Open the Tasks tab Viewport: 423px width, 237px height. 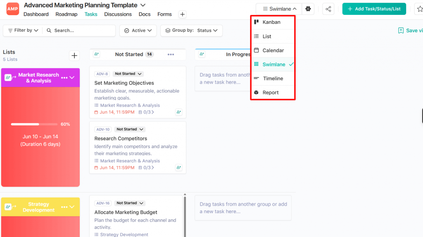(x=90, y=14)
